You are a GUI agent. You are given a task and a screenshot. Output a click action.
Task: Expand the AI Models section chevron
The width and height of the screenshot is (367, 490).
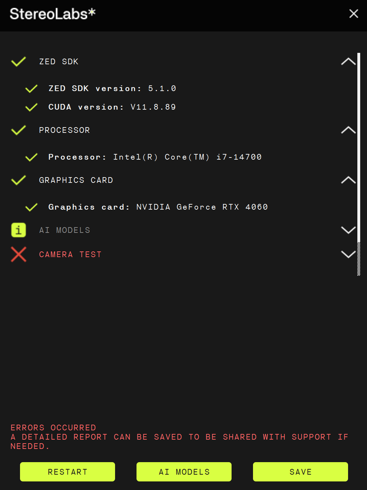(348, 230)
